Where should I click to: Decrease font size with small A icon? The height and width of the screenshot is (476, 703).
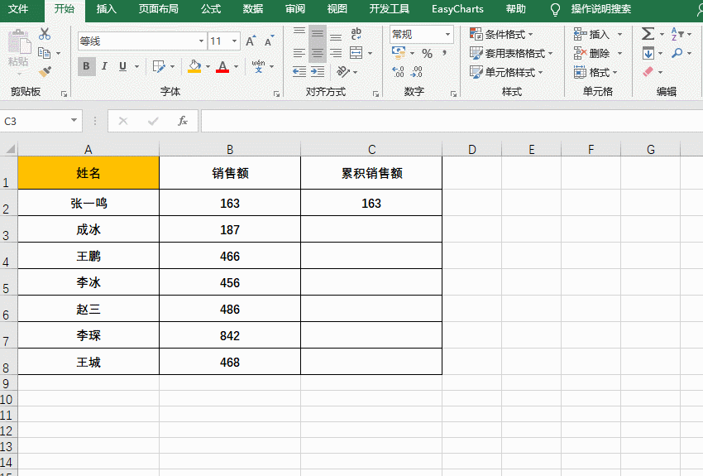(x=269, y=41)
